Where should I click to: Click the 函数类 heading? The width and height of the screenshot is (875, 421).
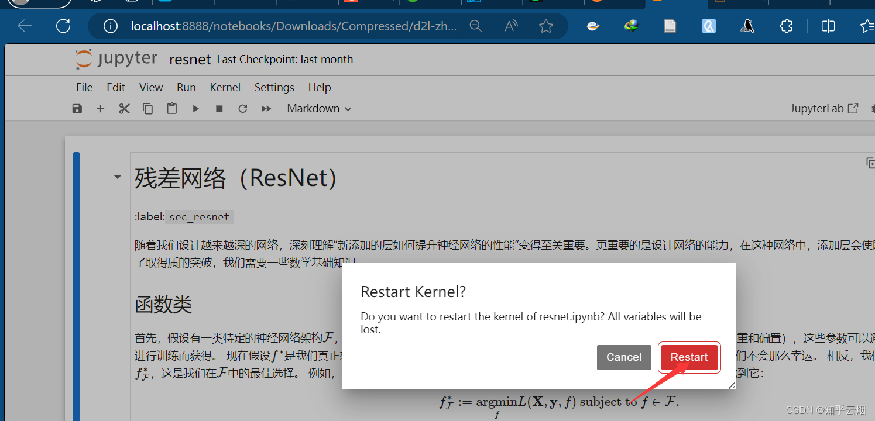[163, 304]
